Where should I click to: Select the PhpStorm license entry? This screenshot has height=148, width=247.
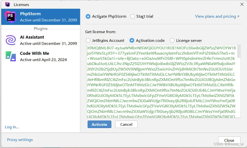41,17
